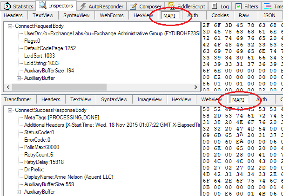This screenshot has width=283, height=196.
Task: Click the request hex dump pane
Action: 242,57
